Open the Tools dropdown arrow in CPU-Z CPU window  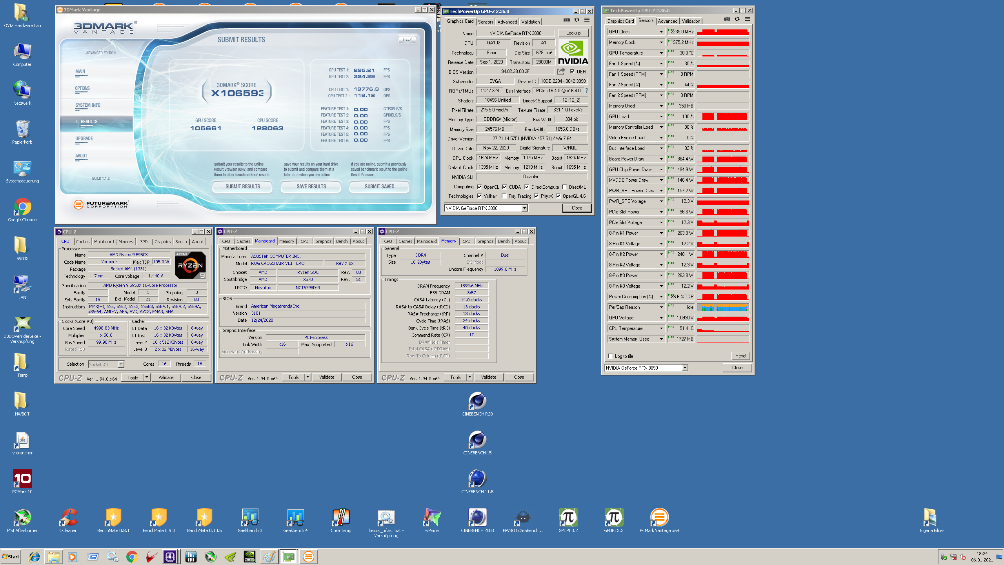pos(147,377)
